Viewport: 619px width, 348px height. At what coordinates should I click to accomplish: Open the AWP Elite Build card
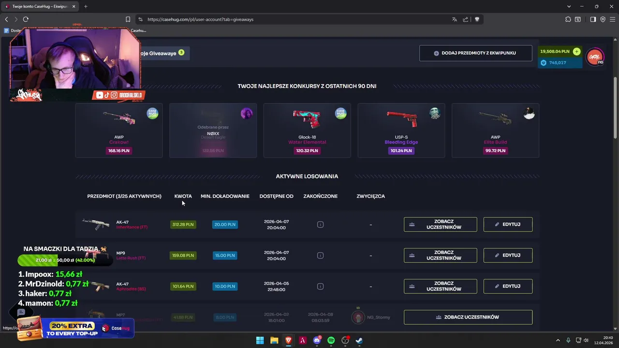(x=495, y=130)
